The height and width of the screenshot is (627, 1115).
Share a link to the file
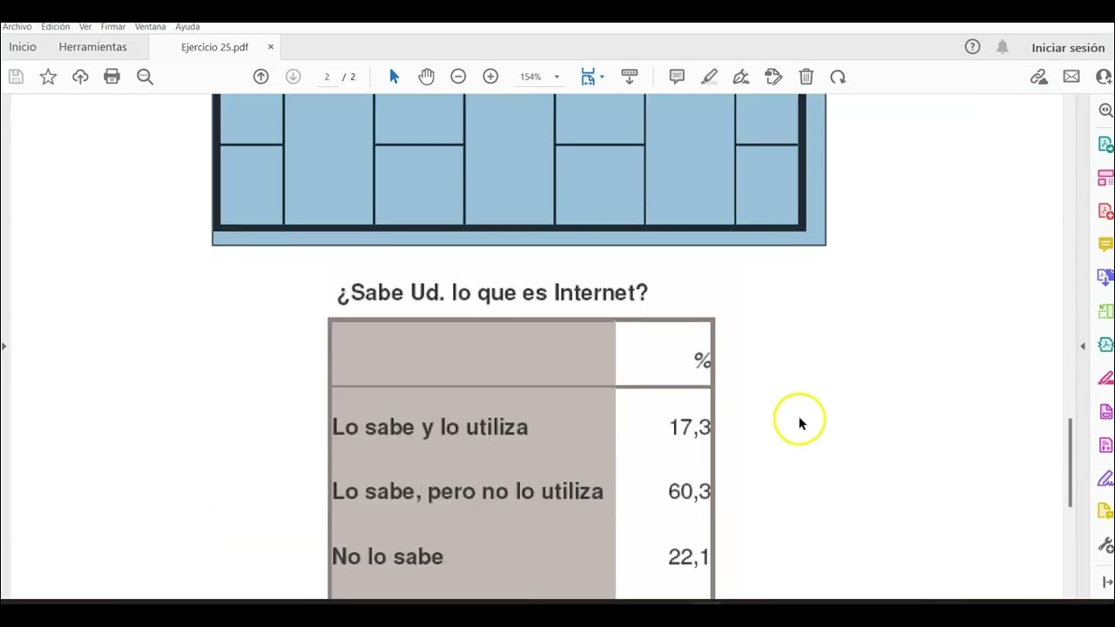pyautogui.click(x=1038, y=77)
